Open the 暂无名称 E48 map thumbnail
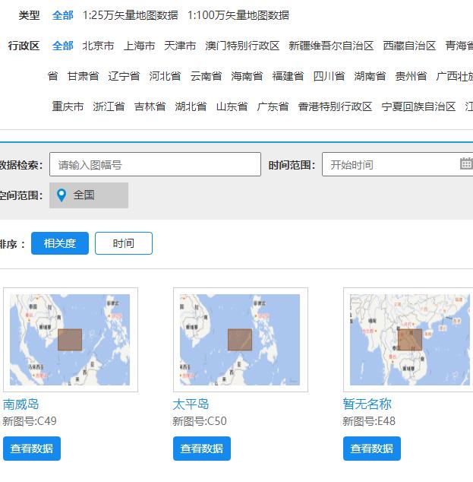Screen dimensions: 473x482 [x=408, y=340]
